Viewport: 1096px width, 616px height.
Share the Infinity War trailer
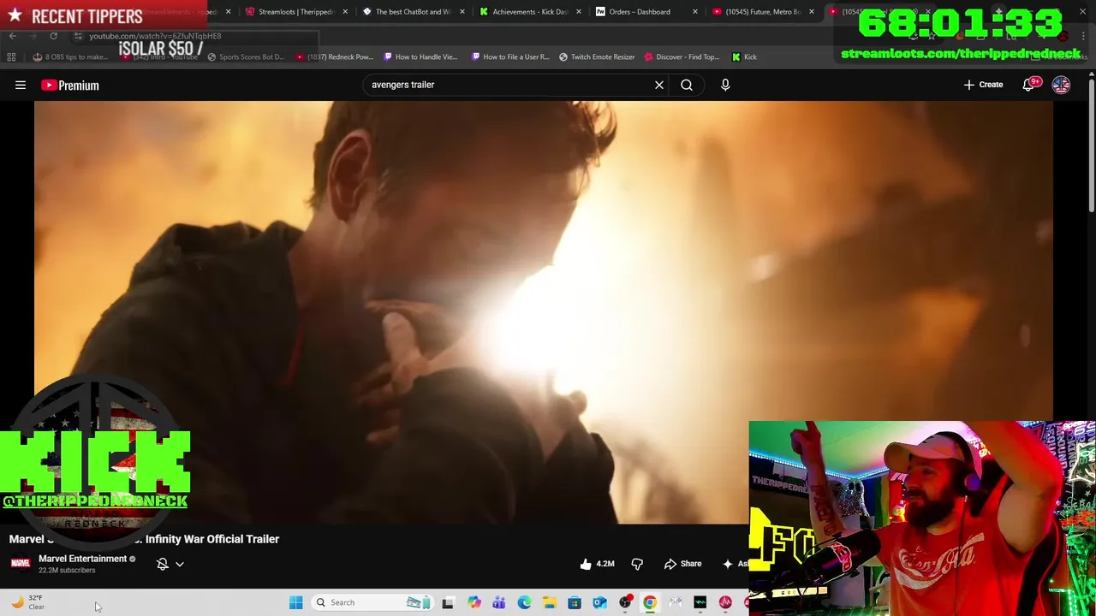point(682,564)
